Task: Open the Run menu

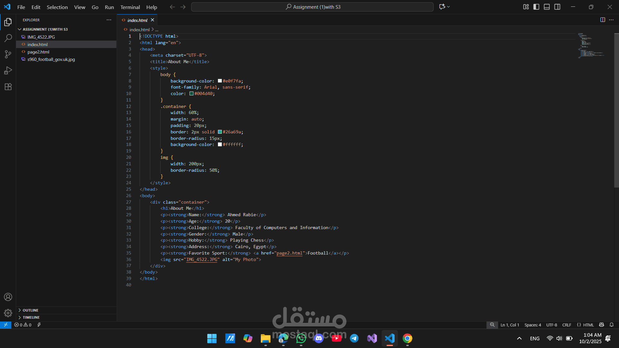Action: 109,7
